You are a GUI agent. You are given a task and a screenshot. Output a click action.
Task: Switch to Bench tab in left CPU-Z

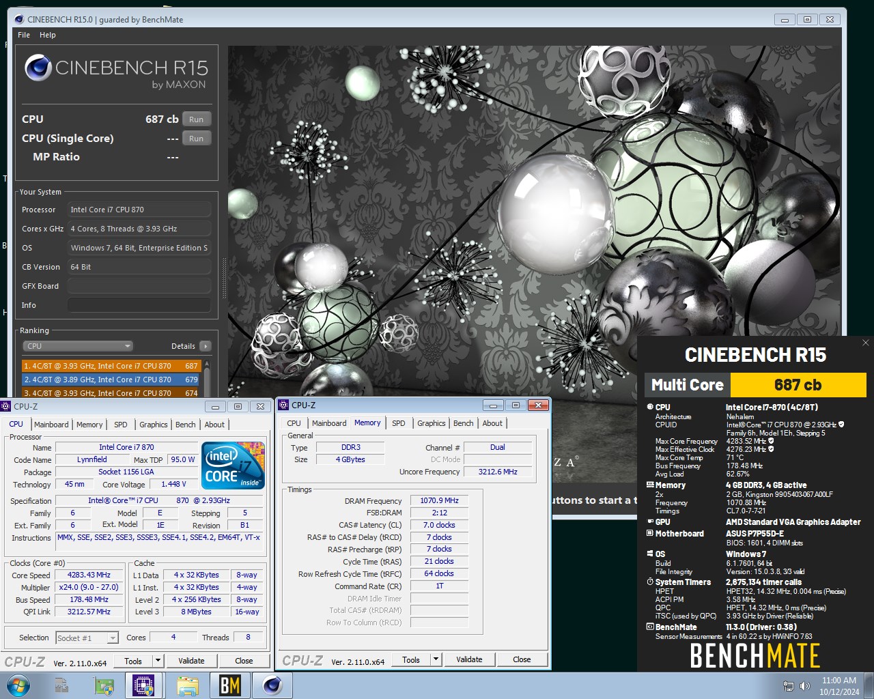(x=186, y=425)
